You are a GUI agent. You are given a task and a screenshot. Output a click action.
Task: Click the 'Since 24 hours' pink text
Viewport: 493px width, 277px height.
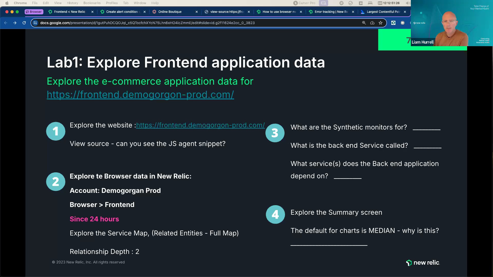click(94, 219)
